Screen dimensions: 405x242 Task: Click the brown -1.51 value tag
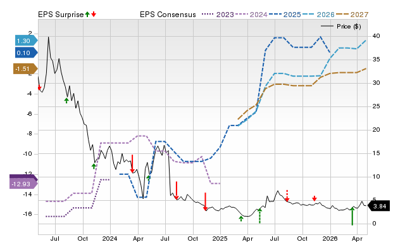point(25,69)
